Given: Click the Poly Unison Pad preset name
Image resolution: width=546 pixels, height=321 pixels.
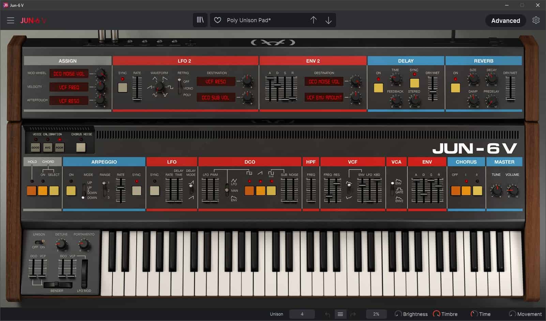Looking at the screenshot, I should point(248,20).
